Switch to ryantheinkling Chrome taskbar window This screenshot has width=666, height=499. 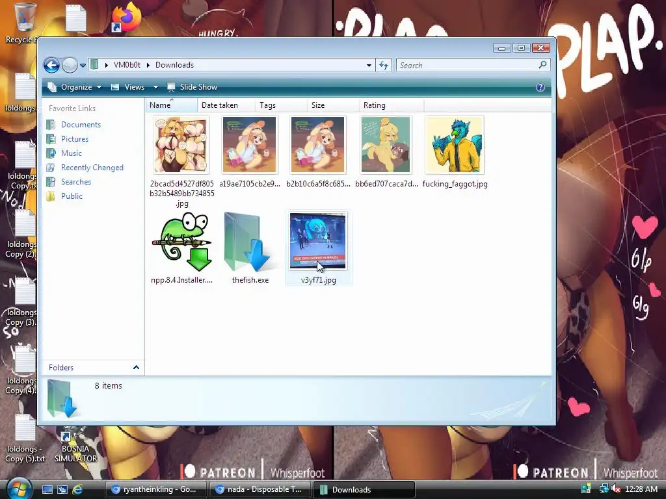pyautogui.click(x=156, y=490)
